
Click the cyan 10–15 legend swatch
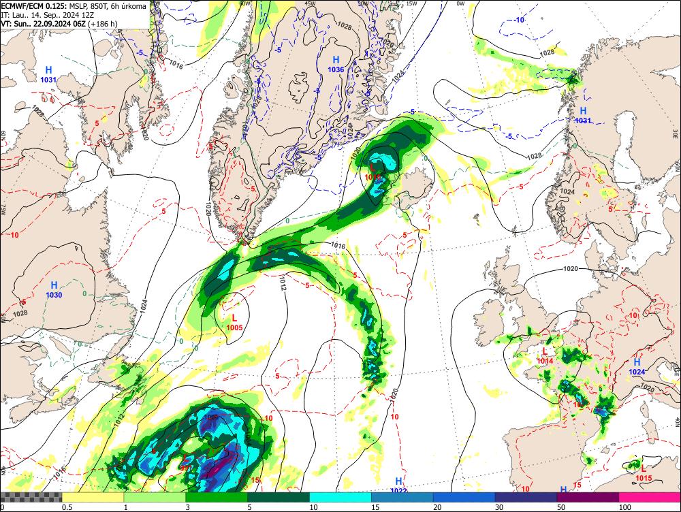(x=340, y=497)
